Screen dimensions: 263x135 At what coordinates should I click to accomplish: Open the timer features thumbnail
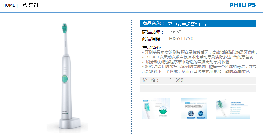pyautogui.click(x=194, y=109)
